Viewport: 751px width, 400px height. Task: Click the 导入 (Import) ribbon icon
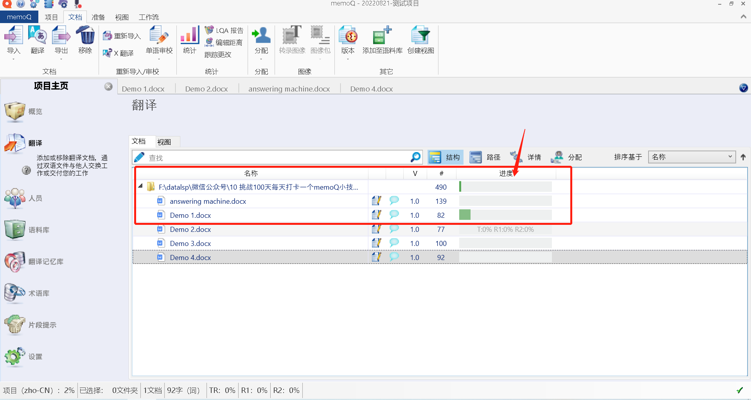tap(13, 36)
